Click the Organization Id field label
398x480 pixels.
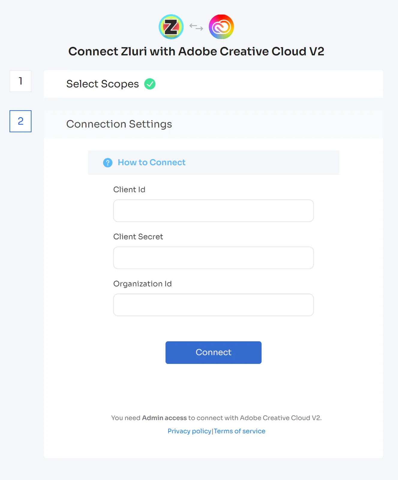coord(142,284)
